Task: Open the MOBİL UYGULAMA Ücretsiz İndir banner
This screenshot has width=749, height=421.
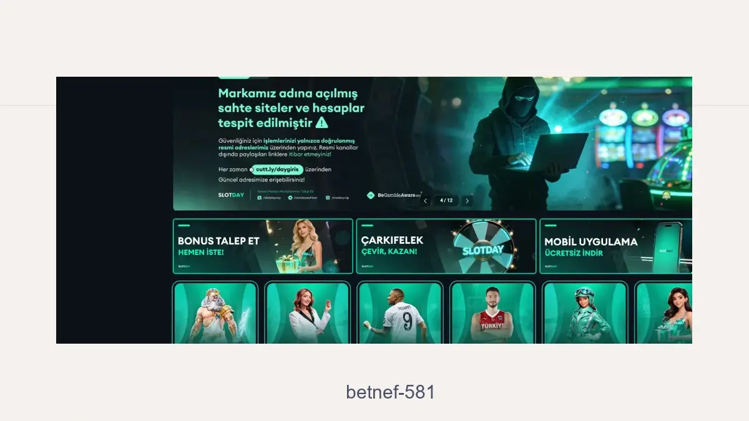Action: 616,246
